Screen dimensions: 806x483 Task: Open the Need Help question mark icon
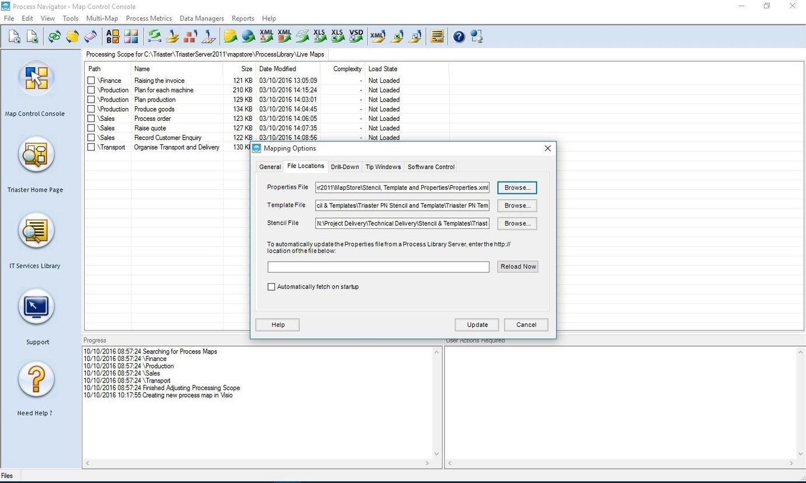(35, 378)
